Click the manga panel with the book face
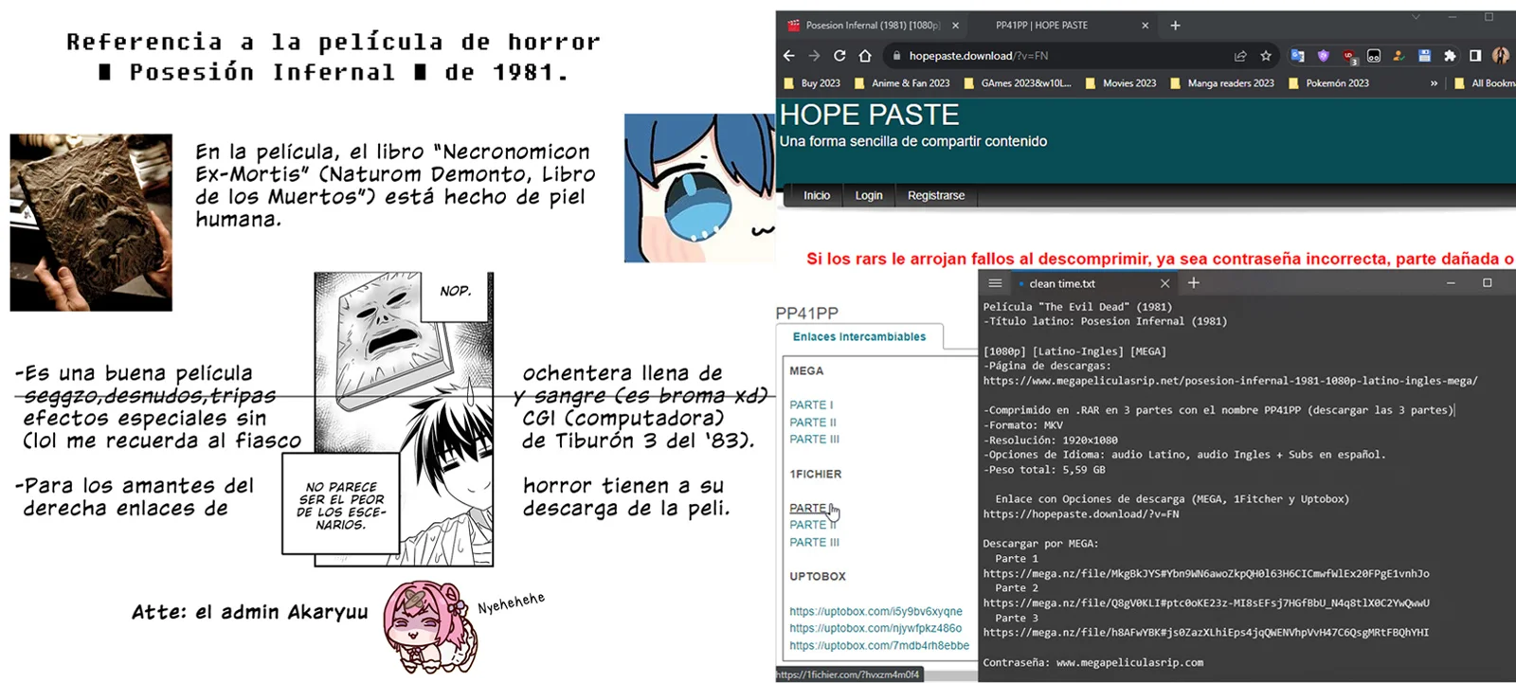Screen dimensions: 1516x683 (x=404, y=420)
